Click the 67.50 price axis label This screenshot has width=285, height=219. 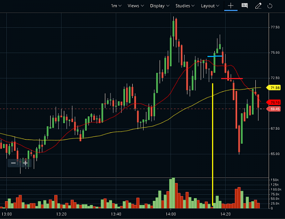pos(275,128)
